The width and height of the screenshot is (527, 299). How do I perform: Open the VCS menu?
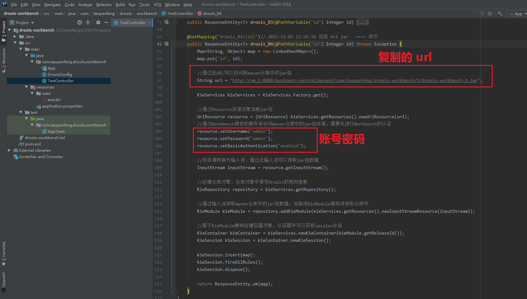(x=157, y=4)
